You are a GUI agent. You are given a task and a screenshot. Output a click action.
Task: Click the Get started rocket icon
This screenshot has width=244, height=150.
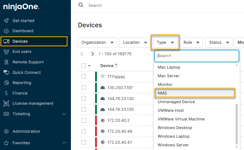point(6,21)
